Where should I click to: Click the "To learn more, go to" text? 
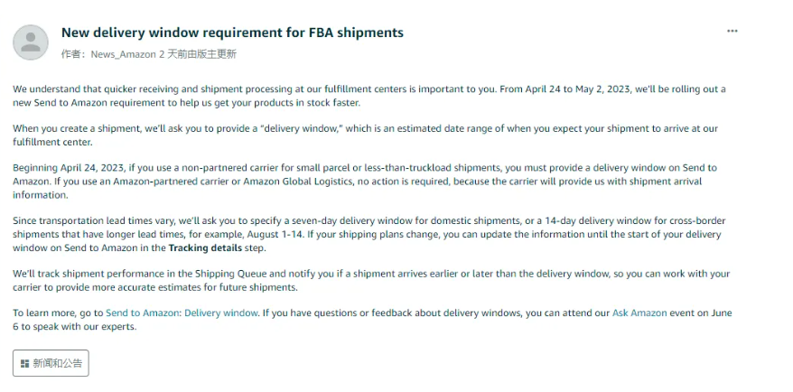(58, 313)
